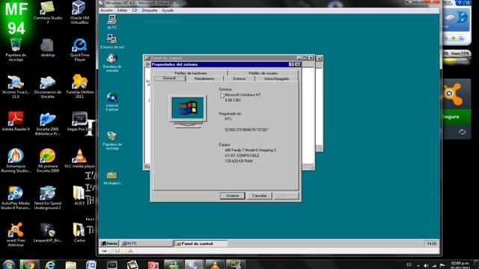Click the help question mark in Propiedades del sistema

[291, 64]
